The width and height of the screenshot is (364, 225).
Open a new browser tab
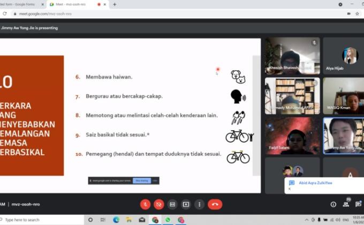(115, 4)
